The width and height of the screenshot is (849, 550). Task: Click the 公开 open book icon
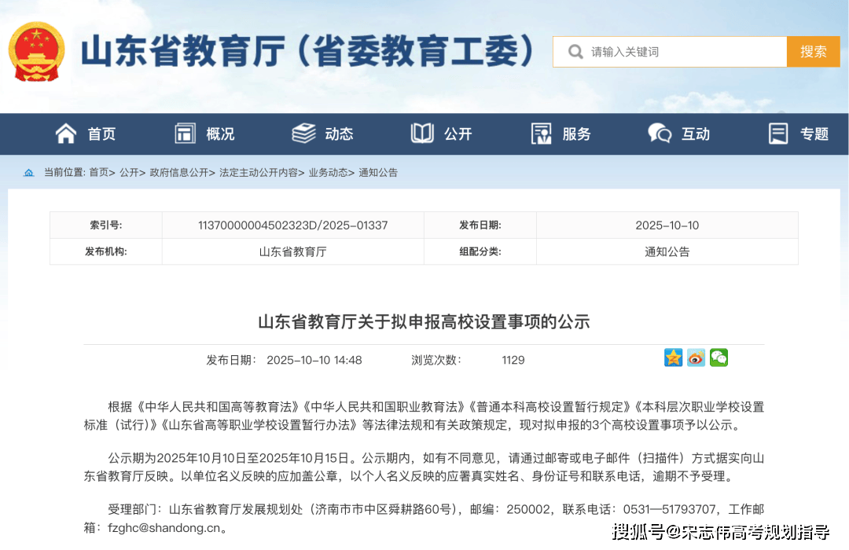tap(422, 134)
